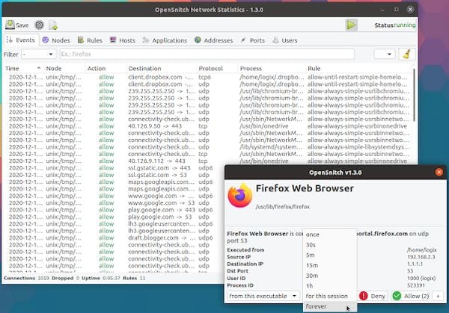Toggle the green play interception button
The height and width of the screenshot is (313, 449).
tap(351, 25)
